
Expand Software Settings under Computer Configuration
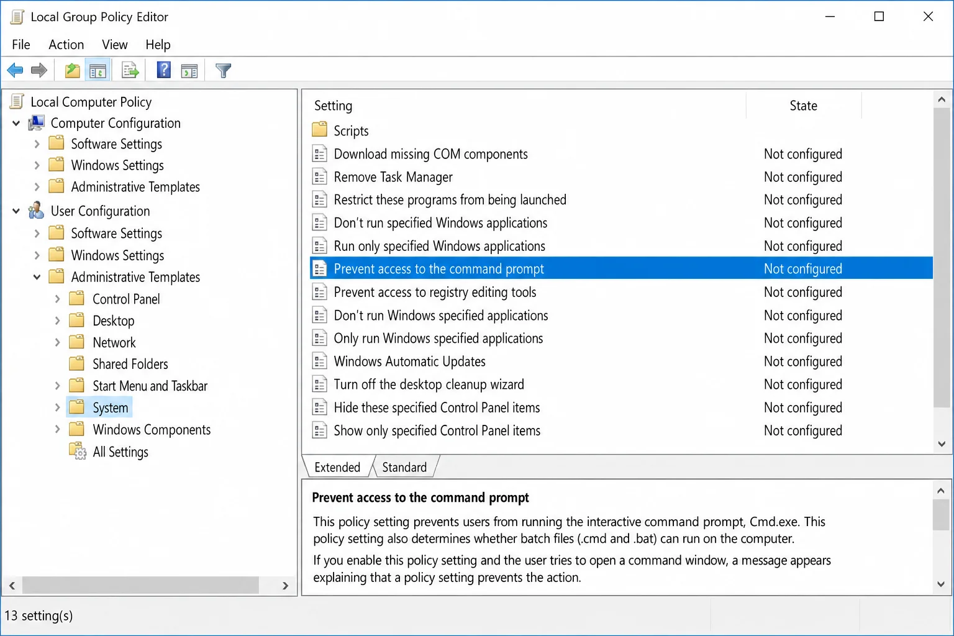tap(37, 144)
